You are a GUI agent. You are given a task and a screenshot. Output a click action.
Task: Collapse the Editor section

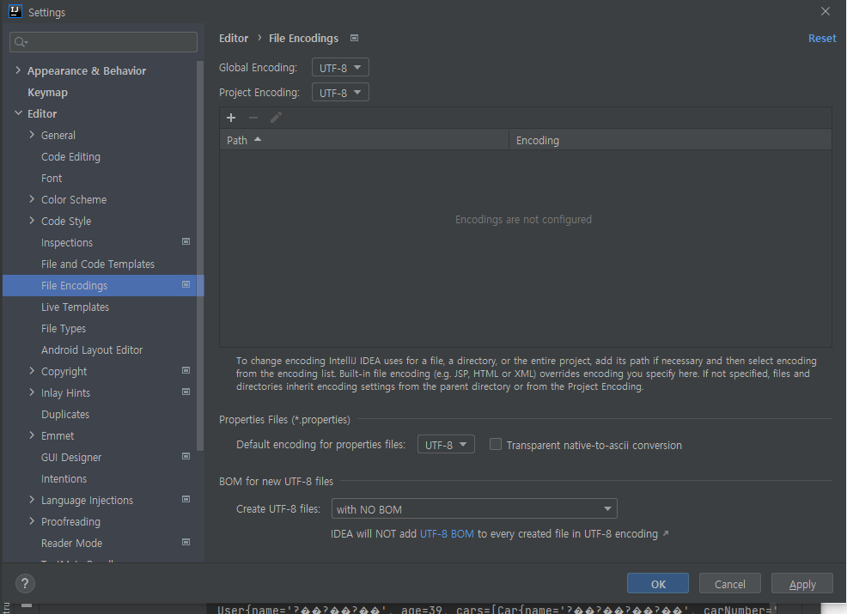pyautogui.click(x=18, y=113)
